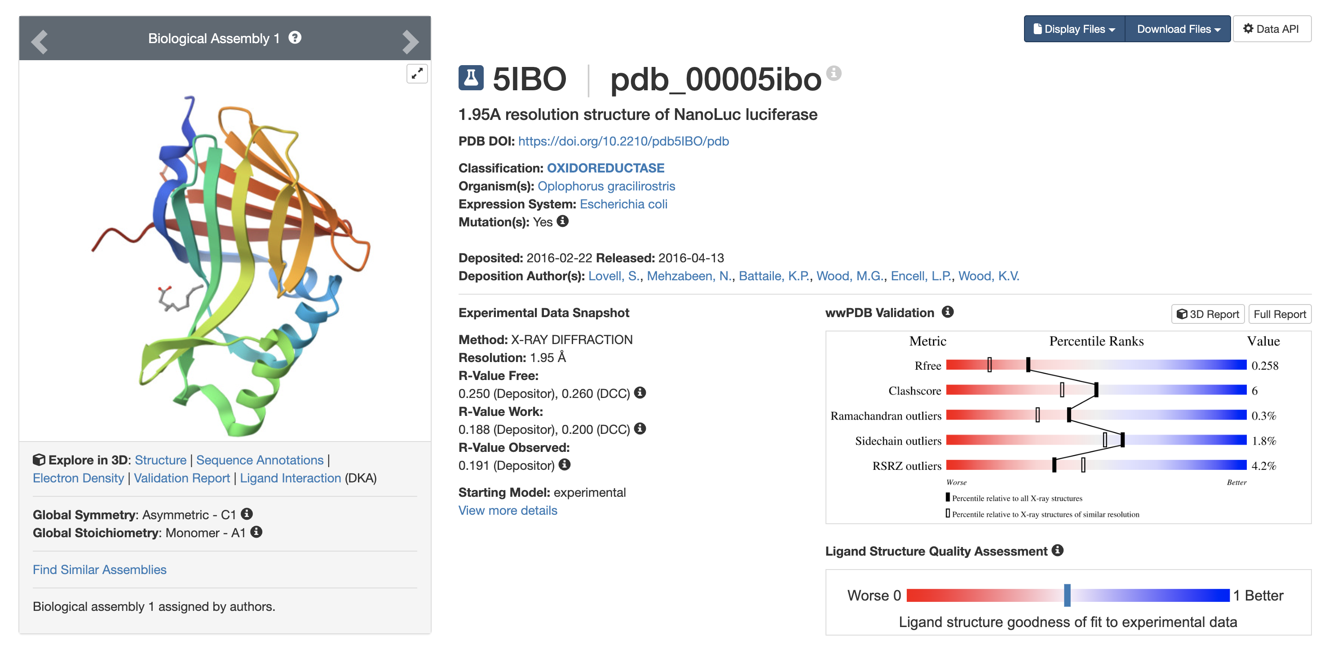Open the 3D Report
The height and width of the screenshot is (645, 1342).
click(x=1208, y=314)
